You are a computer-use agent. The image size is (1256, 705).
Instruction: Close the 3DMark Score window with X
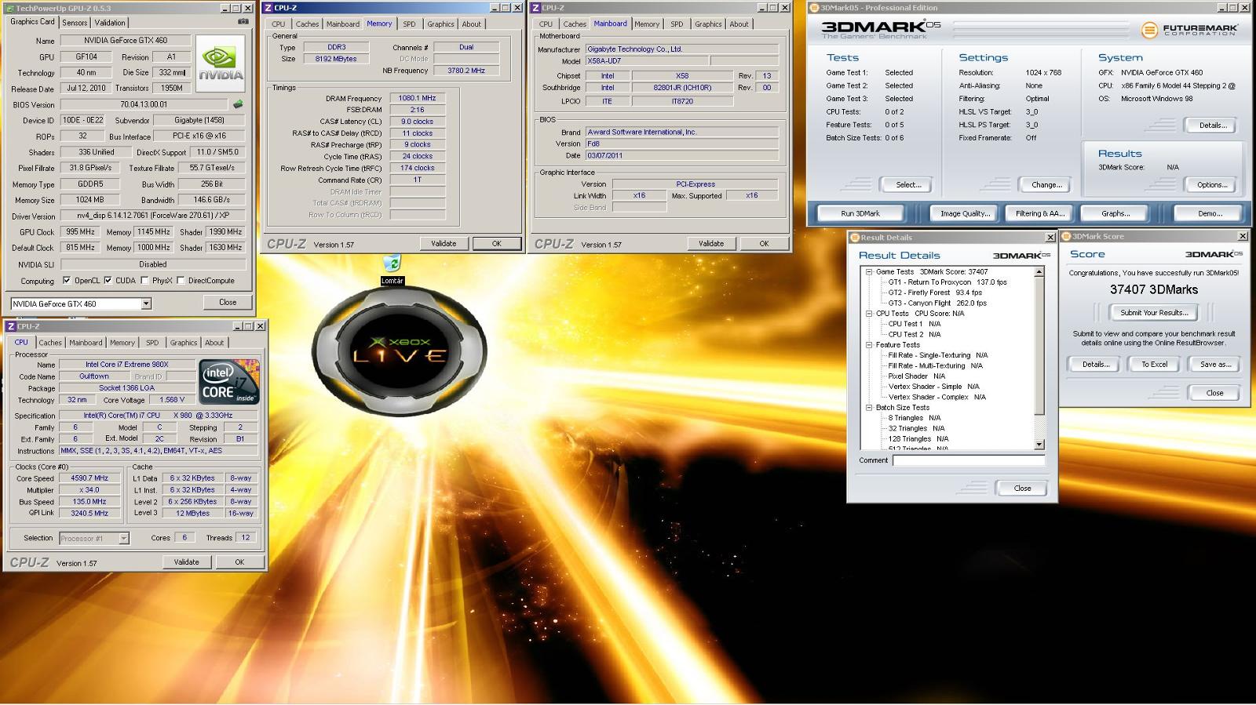[1243, 236]
